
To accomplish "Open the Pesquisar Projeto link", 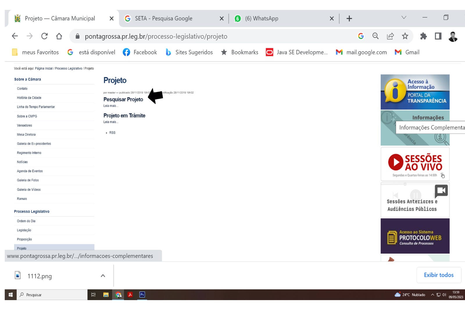I will pyautogui.click(x=123, y=99).
